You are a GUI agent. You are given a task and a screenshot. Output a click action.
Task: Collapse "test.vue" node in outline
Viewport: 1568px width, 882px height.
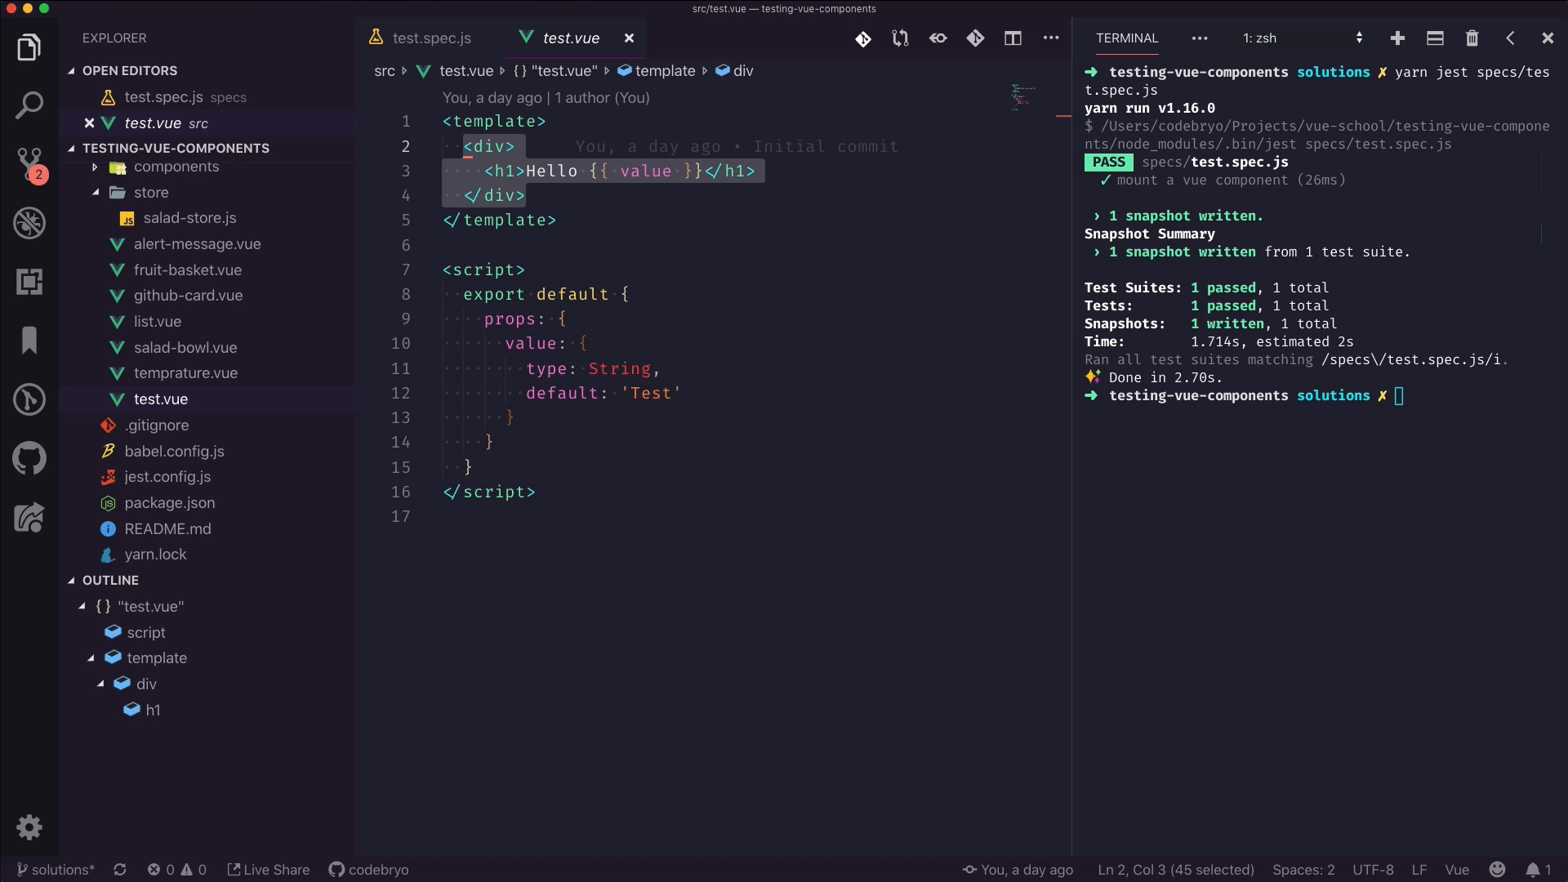click(x=82, y=607)
